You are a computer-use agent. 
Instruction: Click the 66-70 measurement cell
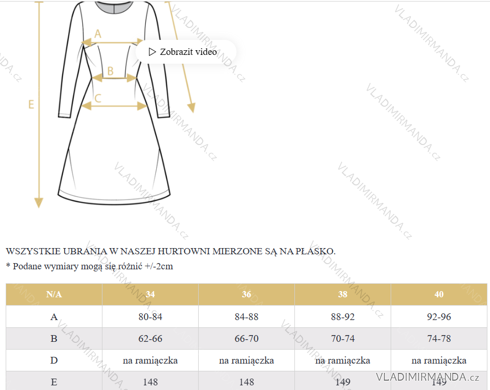246,338
